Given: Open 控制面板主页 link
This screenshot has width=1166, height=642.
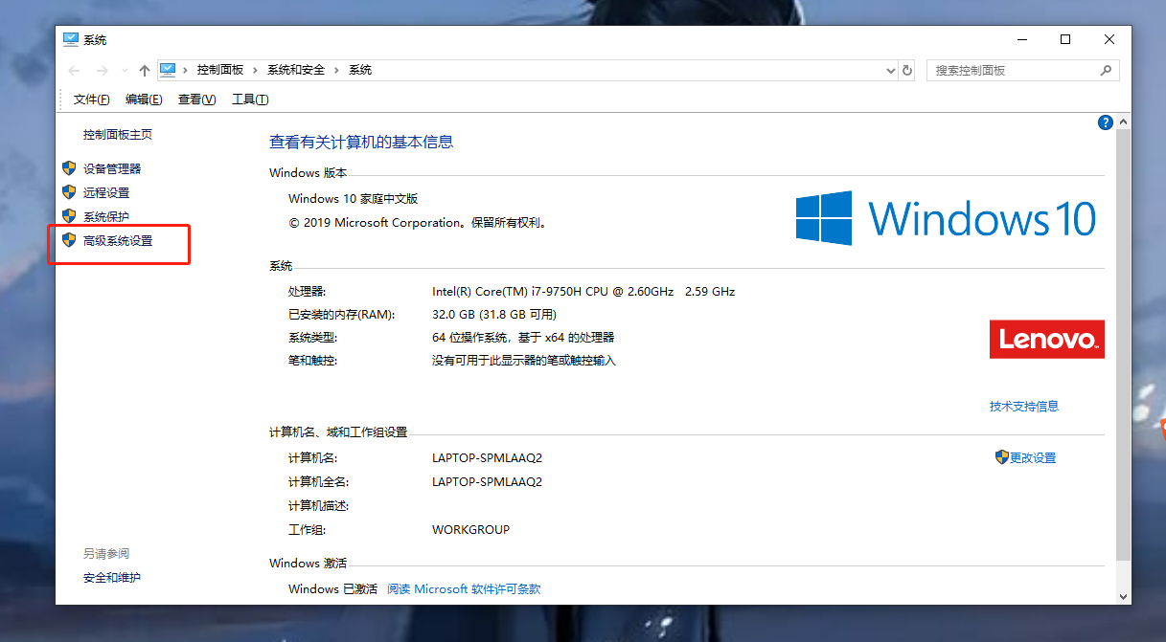Looking at the screenshot, I should pyautogui.click(x=118, y=135).
